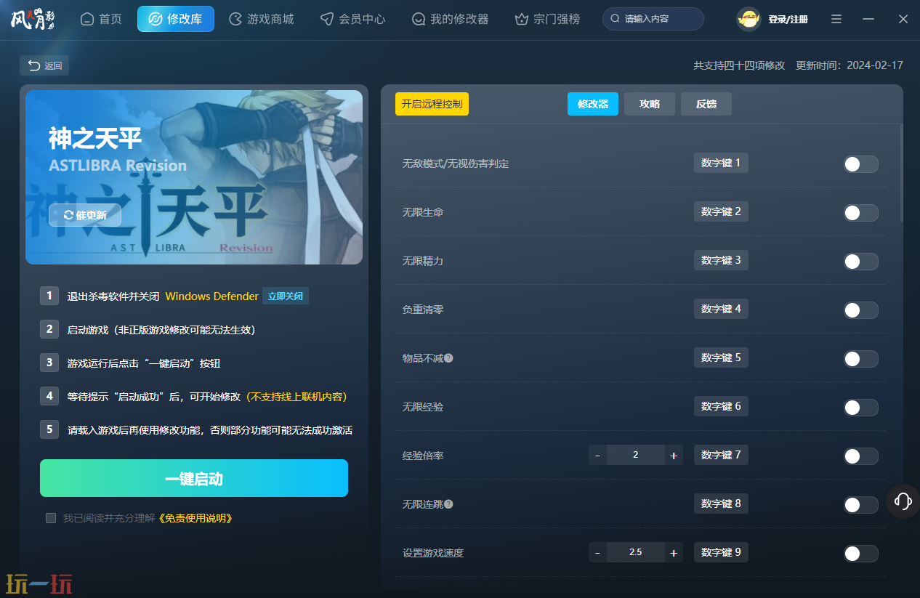This screenshot has width=920, height=598.
Task: Enable 无限精力 switch
Action: pyautogui.click(x=861, y=262)
